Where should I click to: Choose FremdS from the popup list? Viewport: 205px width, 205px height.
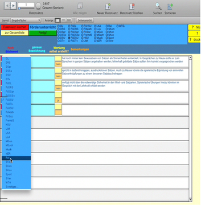tap(16, 121)
